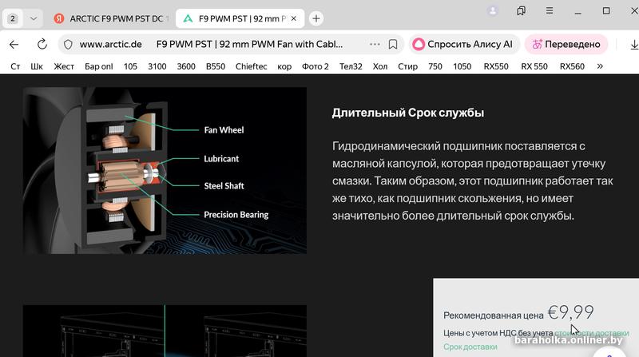Viewport: 639px width, 357px height.
Task: Open the tab counter showing 2
Action: (13, 18)
